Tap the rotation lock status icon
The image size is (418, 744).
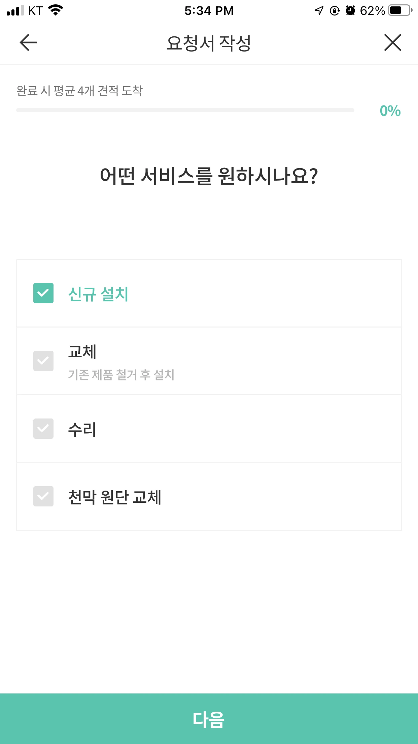[x=335, y=10]
